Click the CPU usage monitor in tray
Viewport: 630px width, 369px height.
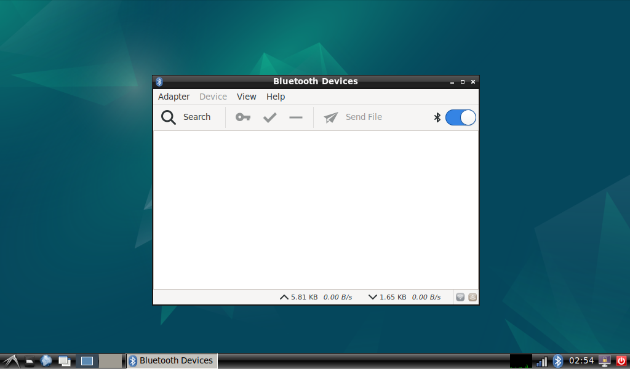coord(520,361)
